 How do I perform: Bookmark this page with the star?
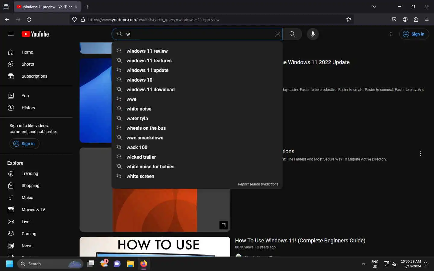click(x=349, y=20)
